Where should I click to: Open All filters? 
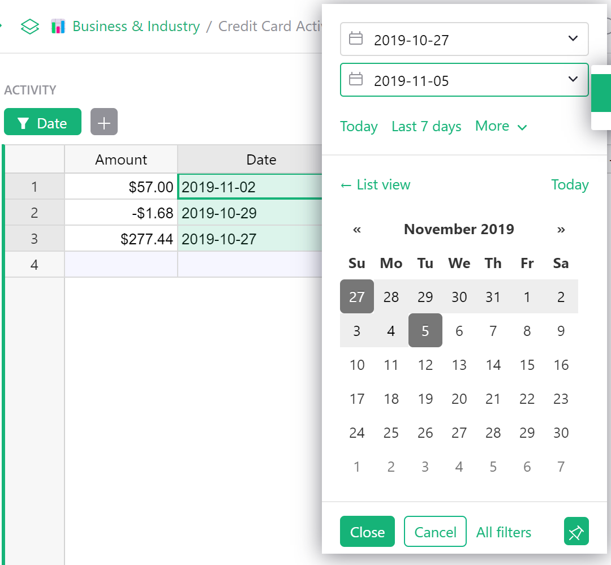(504, 532)
